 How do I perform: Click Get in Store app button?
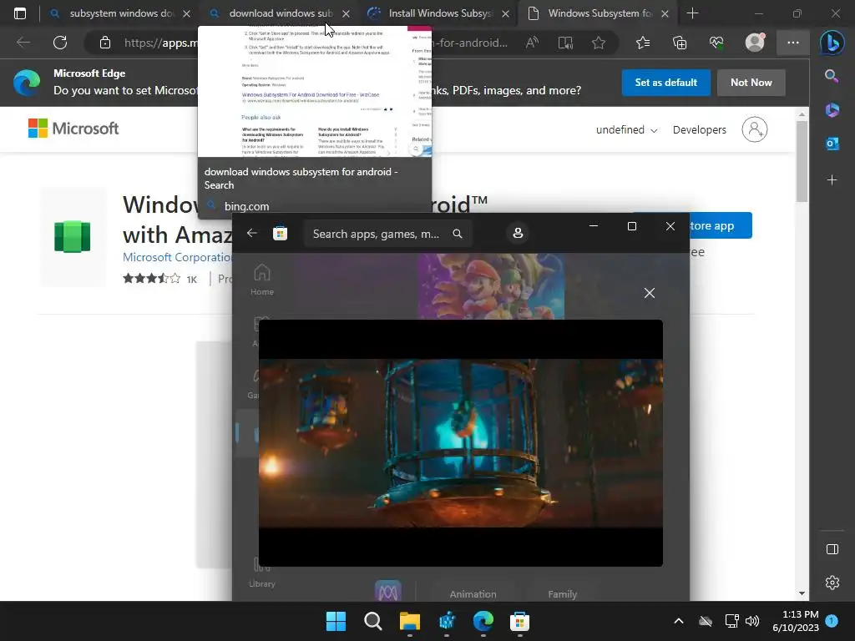(x=720, y=225)
